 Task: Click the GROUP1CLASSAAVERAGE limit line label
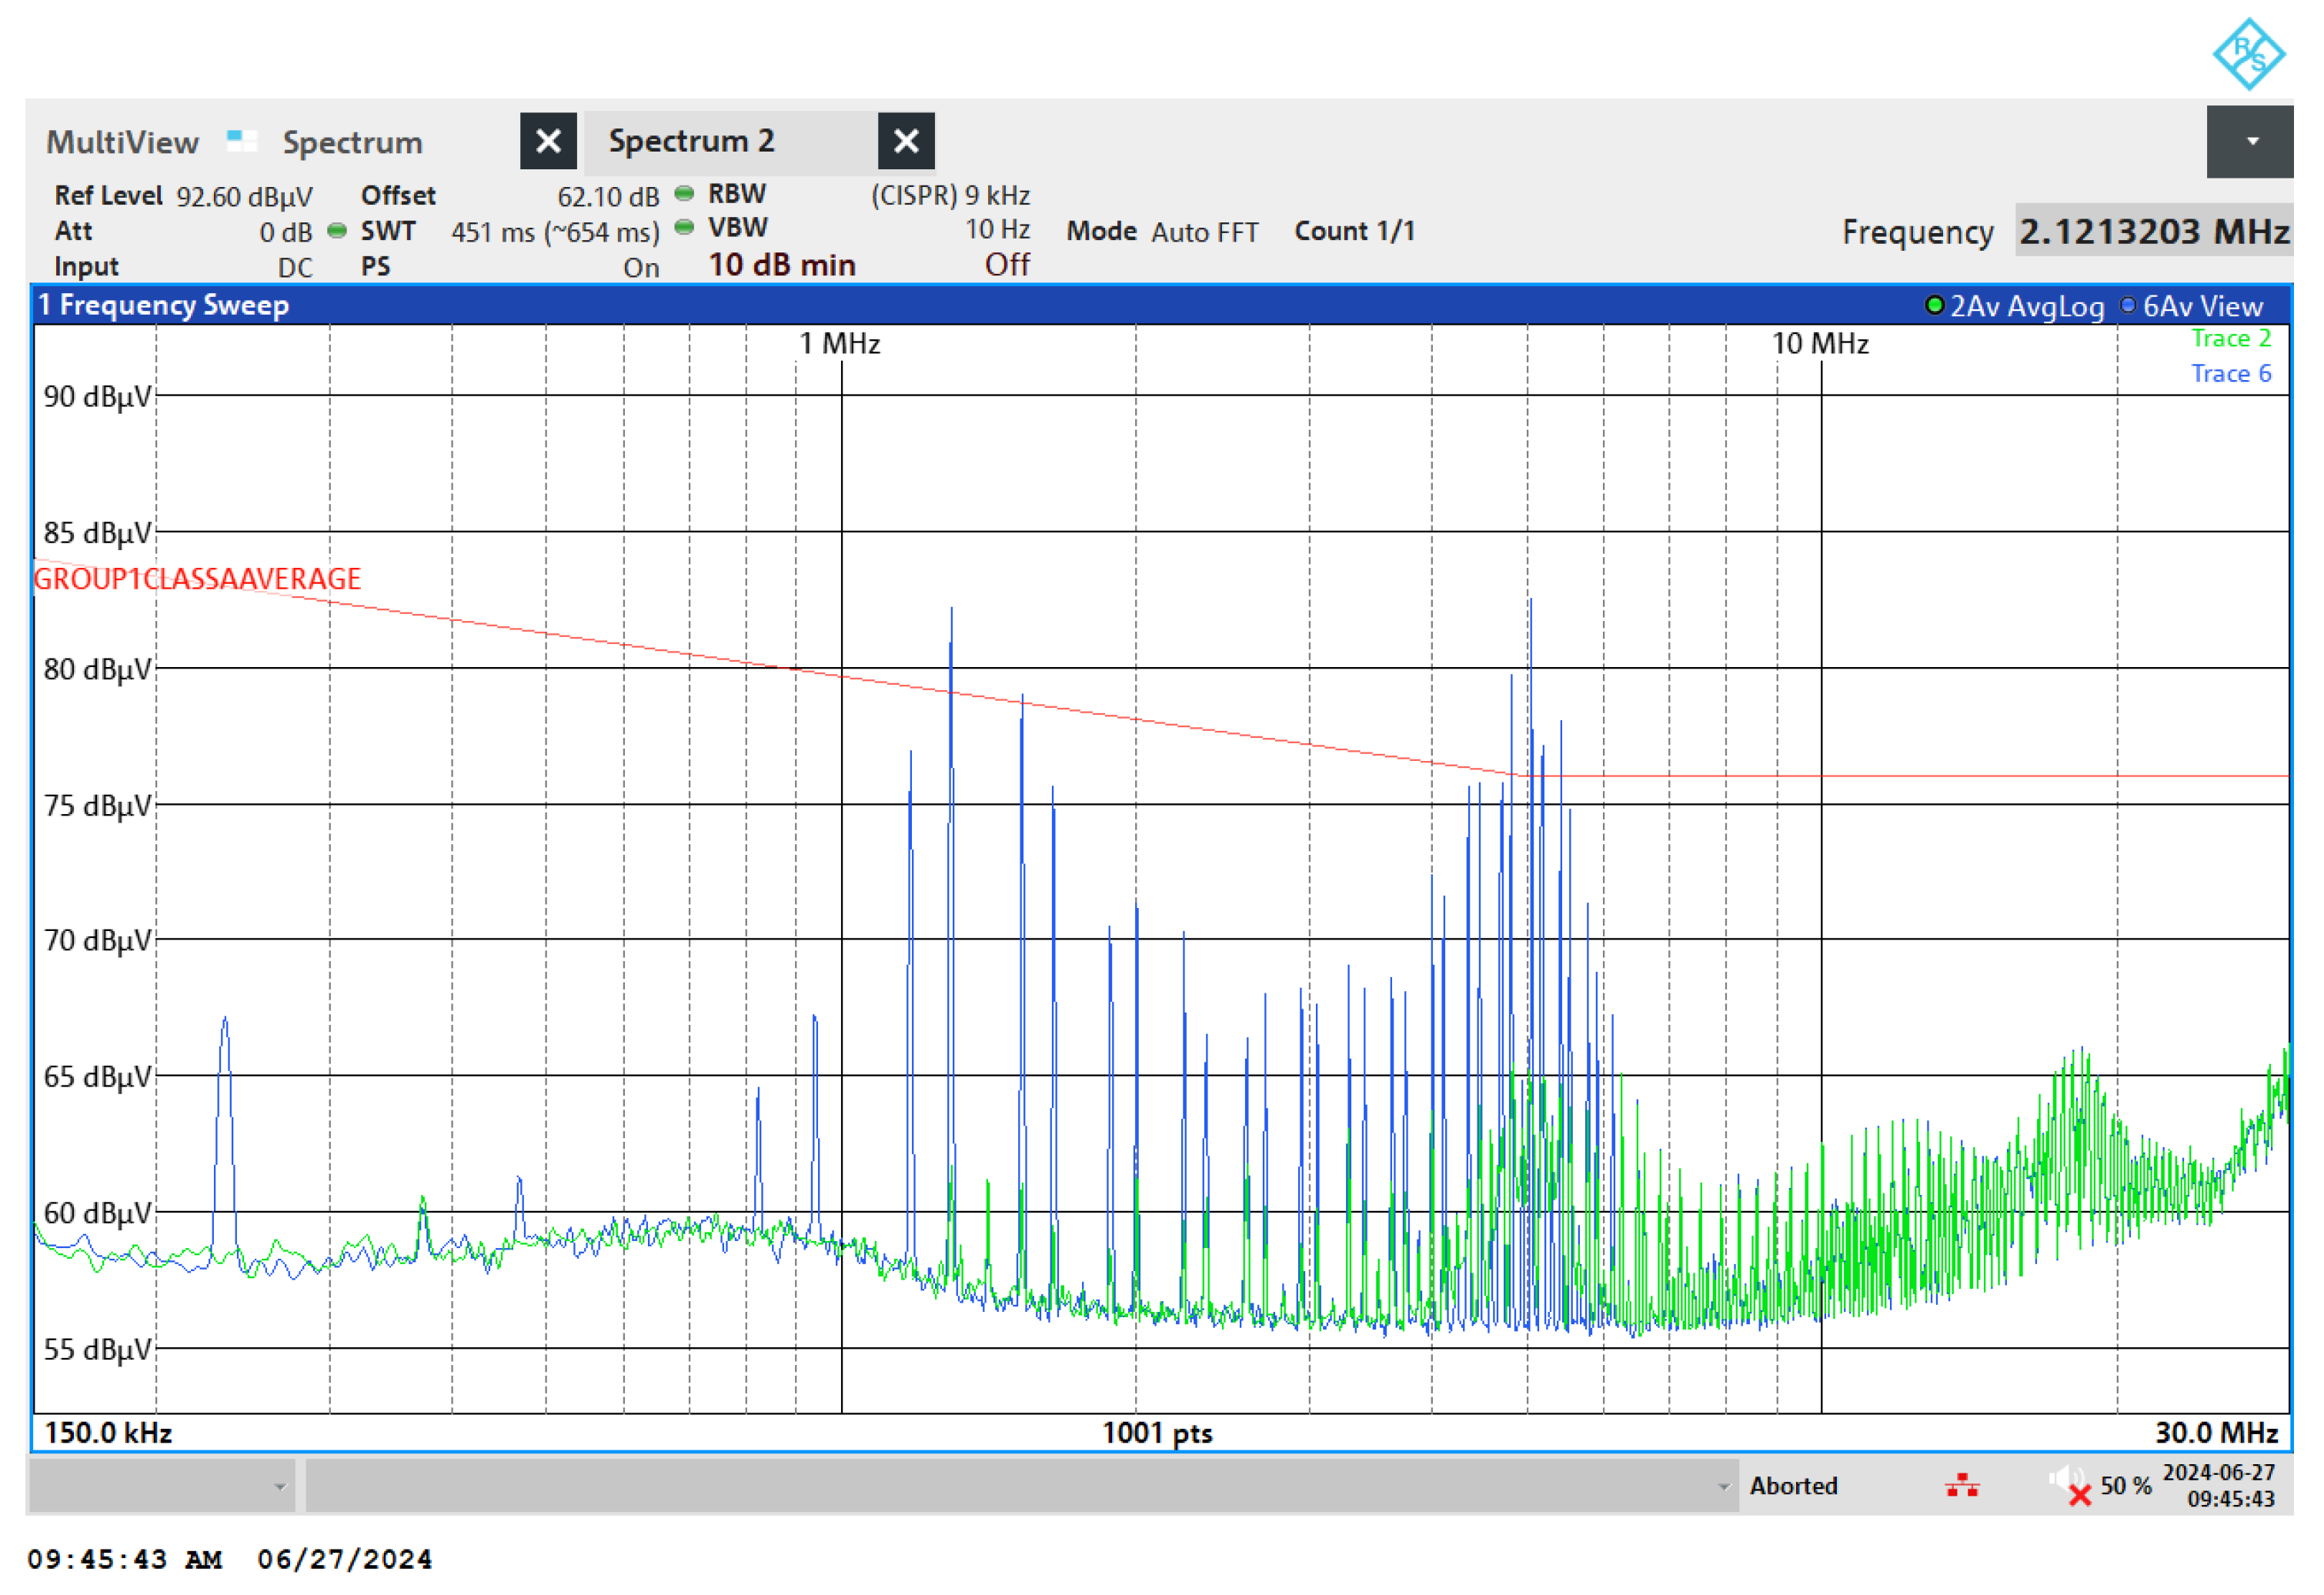click(x=197, y=579)
